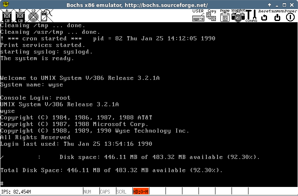Maximize the Bochs emulator window
This screenshot has width=298, height=196.
click(284, 5)
